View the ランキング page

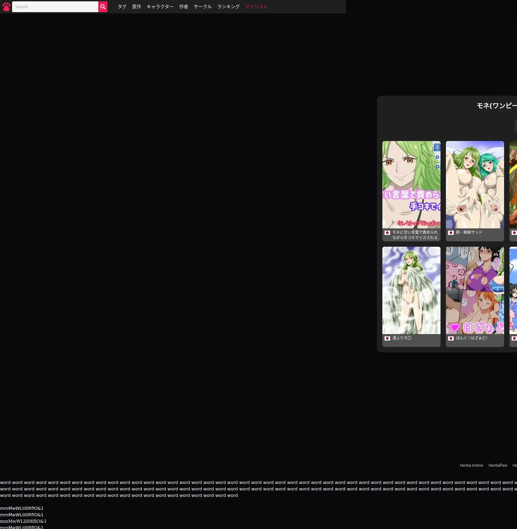(228, 7)
